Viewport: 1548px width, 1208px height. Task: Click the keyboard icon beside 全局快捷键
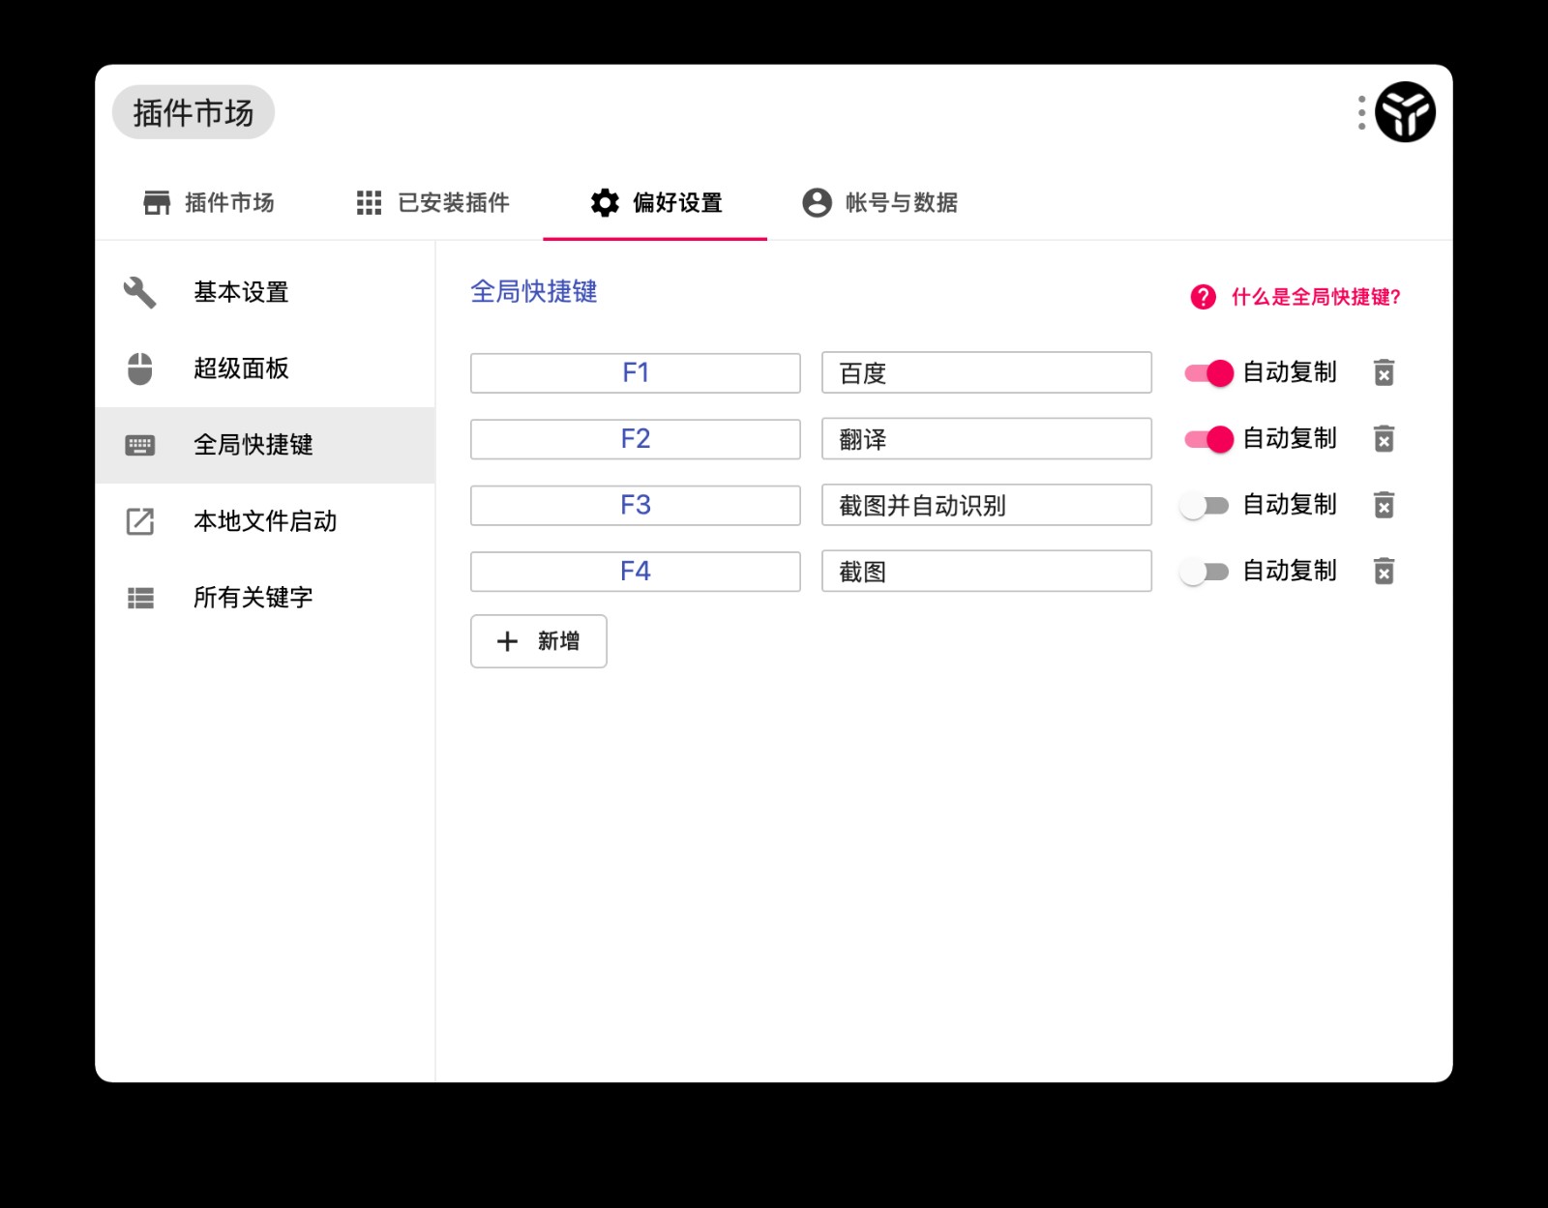point(140,445)
